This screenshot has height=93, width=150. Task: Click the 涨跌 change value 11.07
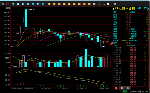click(128, 32)
